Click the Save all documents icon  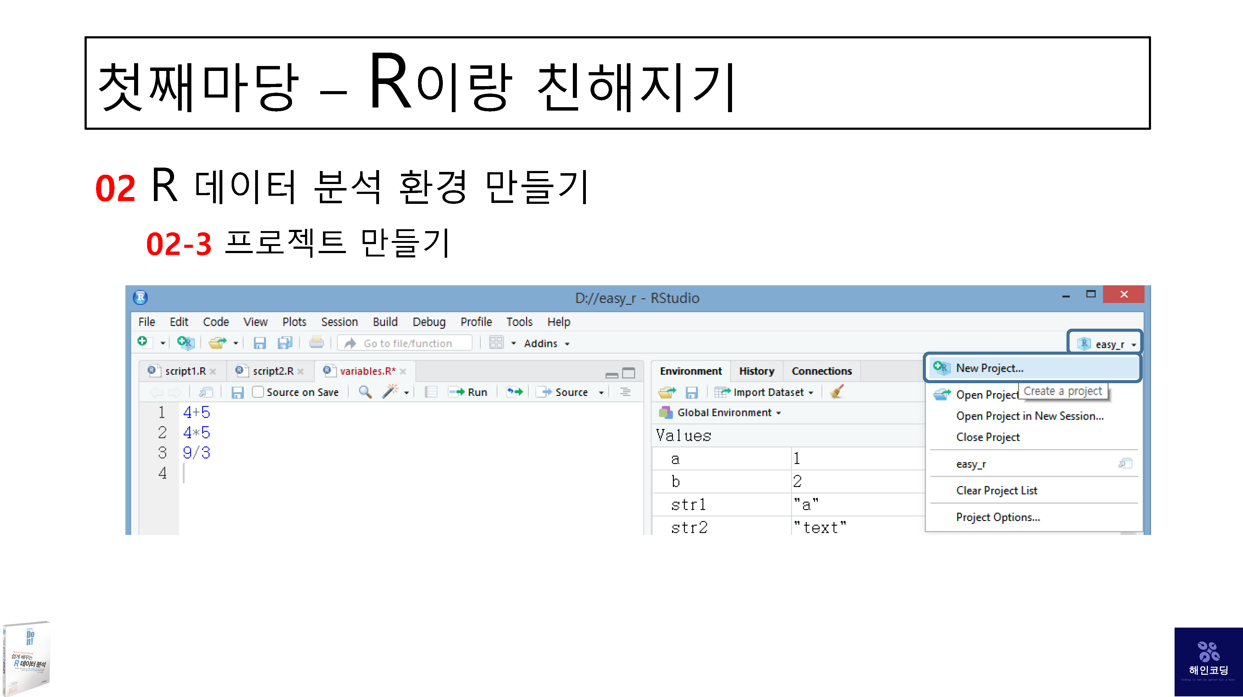tap(285, 343)
